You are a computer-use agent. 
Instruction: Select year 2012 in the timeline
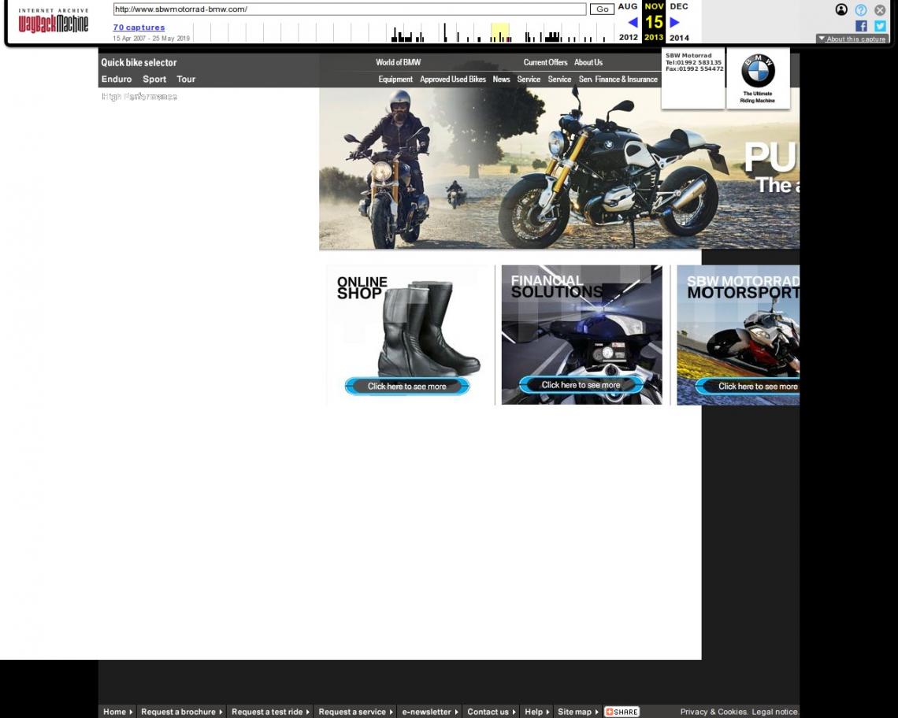(x=629, y=37)
